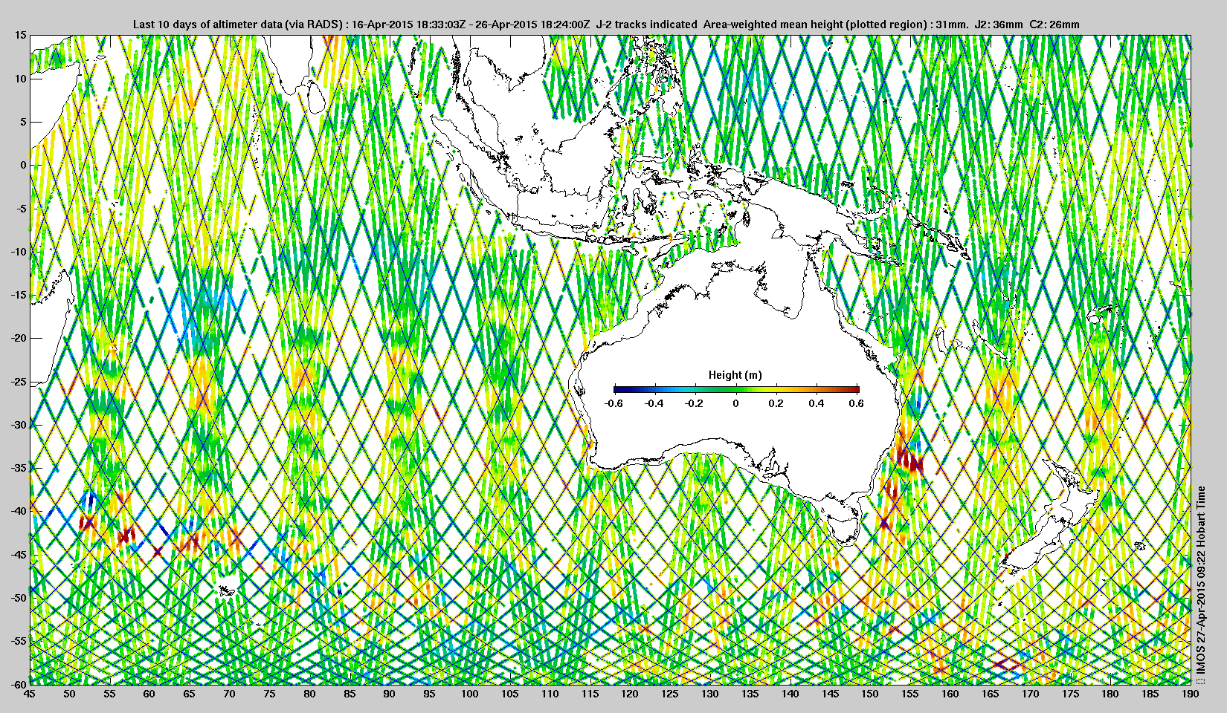Image resolution: width=1227 pixels, height=713 pixels.
Task: Select the 'Height (m)' colorbar label
Action: [x=735, y=375]
